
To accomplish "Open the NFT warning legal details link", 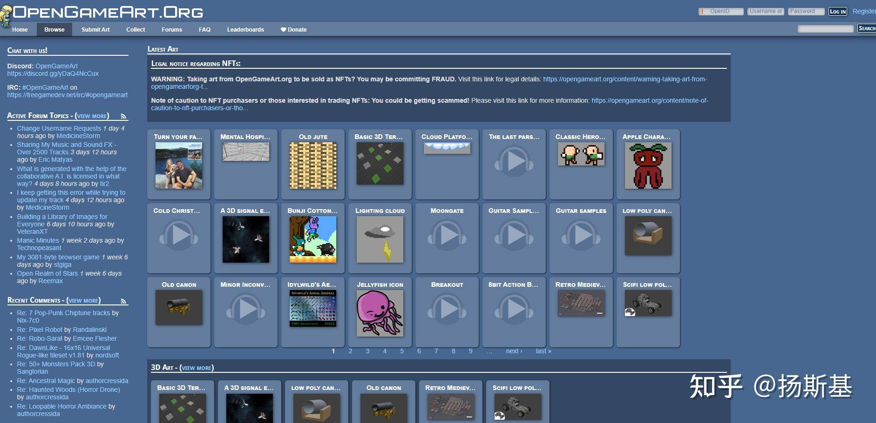I will click(429, 83).
